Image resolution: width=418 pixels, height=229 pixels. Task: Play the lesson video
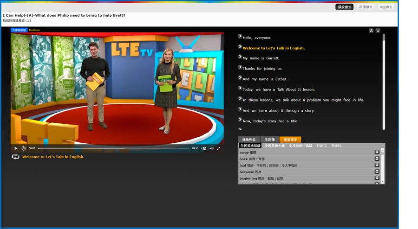tap(16, 148)
